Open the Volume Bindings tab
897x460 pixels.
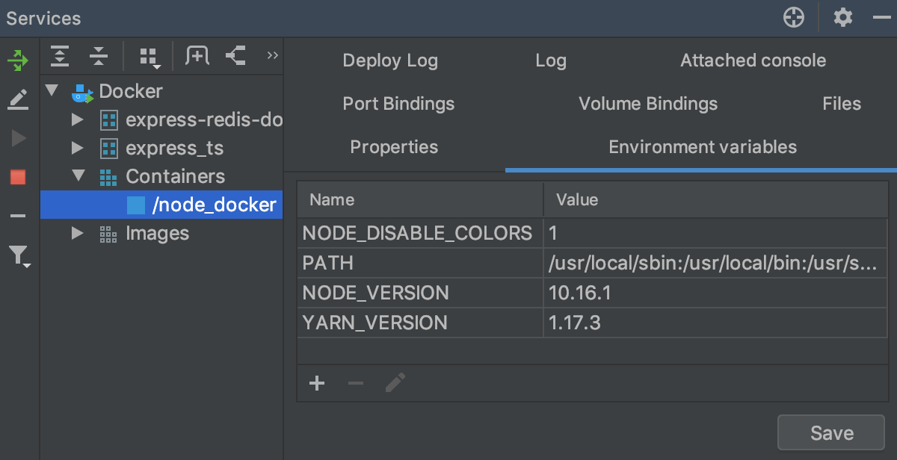point(647,104)
